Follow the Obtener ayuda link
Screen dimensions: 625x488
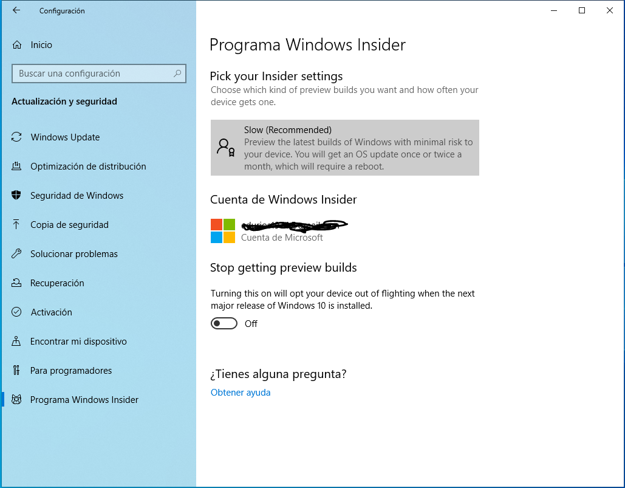click(241, 393)
